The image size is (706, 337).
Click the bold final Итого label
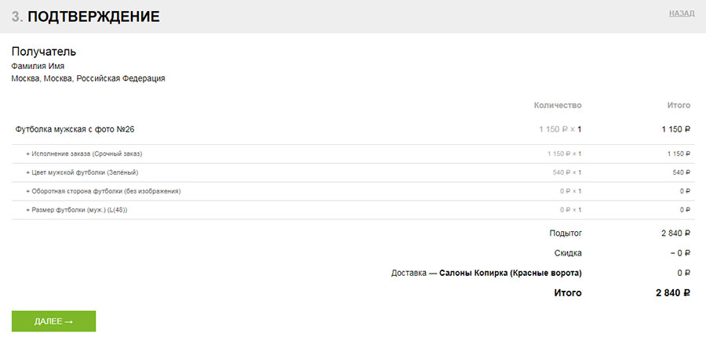point(568,293)
